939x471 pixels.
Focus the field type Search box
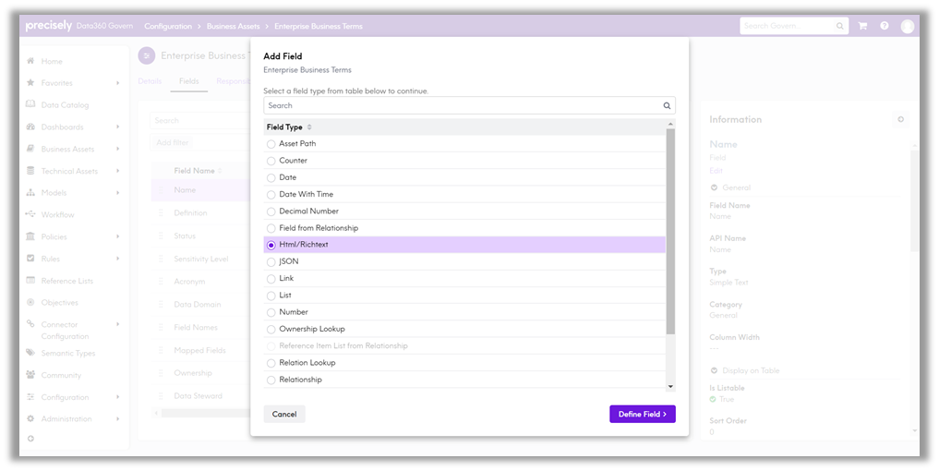462,105
